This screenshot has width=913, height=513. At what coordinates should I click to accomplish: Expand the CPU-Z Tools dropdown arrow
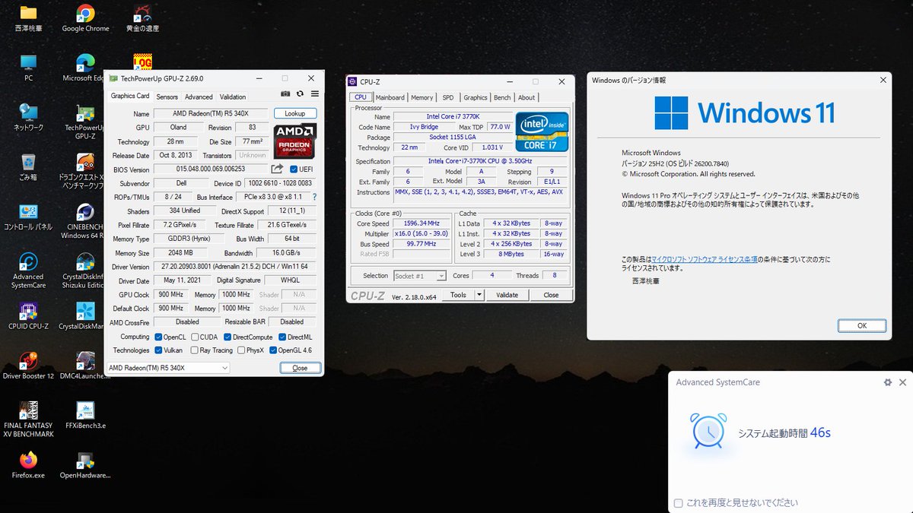tap(479, 295)
